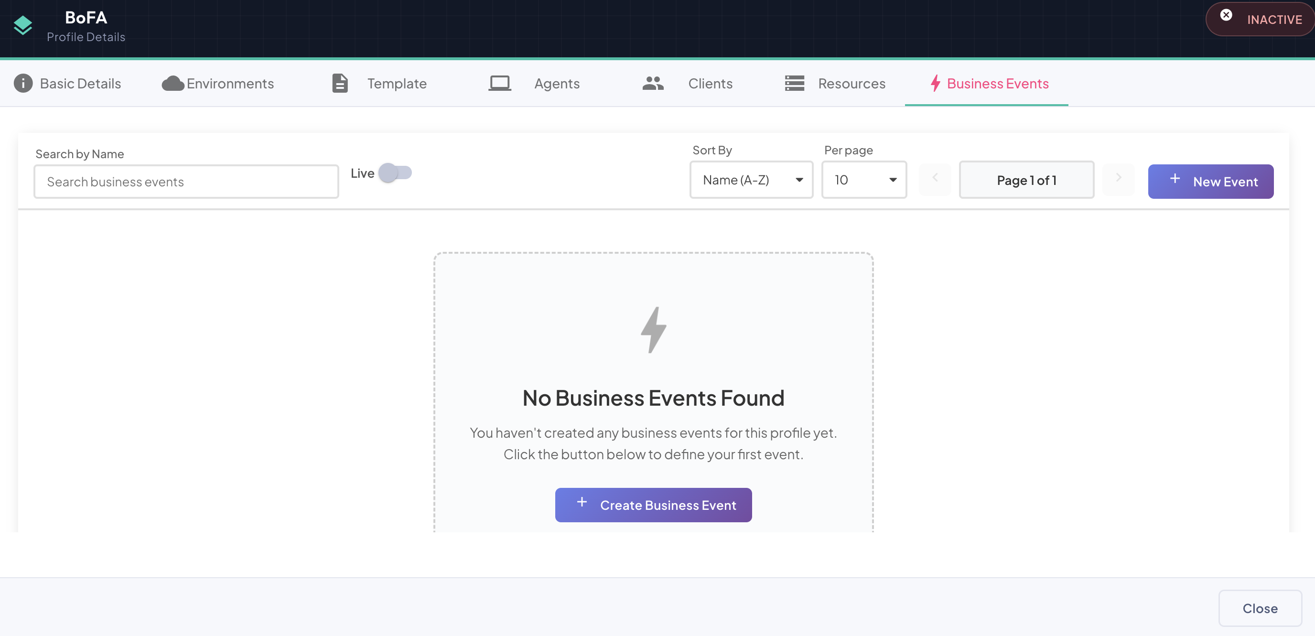Screen dimensions: 1315x636
Task: Click the layered-stack app logo icon
Action: [23, 25]
